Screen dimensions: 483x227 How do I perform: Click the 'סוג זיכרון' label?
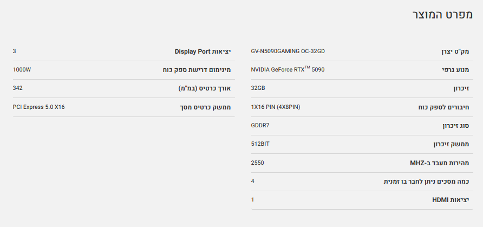(x=455, y=126)
